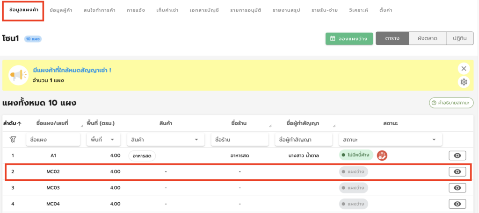Viewport: 479px width, 213px height.
Task: Dismiss the yellow contract expiry banner
Action: coord(464,69)
